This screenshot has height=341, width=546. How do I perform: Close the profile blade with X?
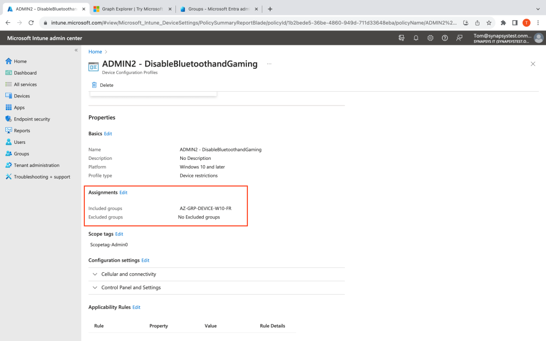[533, 64]
